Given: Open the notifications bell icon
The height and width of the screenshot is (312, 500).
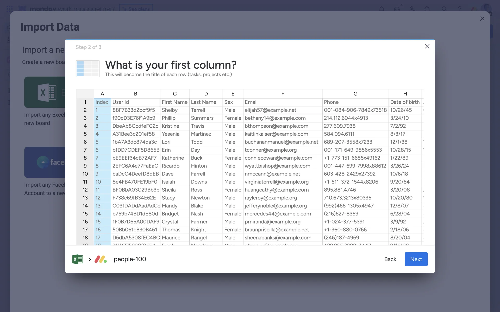Looking at the screenshot, I should pos(382,9).
